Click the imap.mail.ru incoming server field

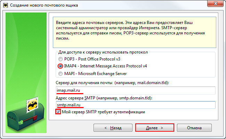pos(136,90)
